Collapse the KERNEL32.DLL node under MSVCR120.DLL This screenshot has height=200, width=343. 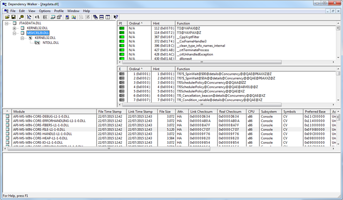pyautogui.click(x=23, y=38)
